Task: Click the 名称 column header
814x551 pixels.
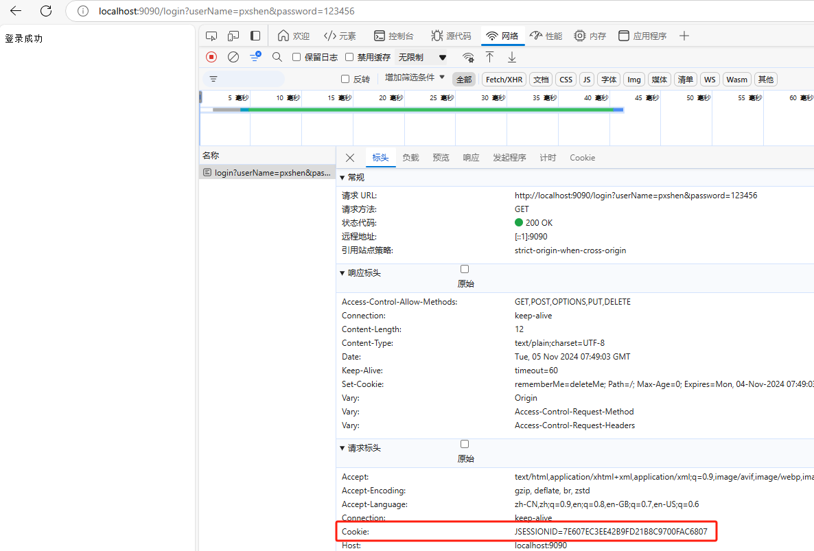Action: coord(268,155)
